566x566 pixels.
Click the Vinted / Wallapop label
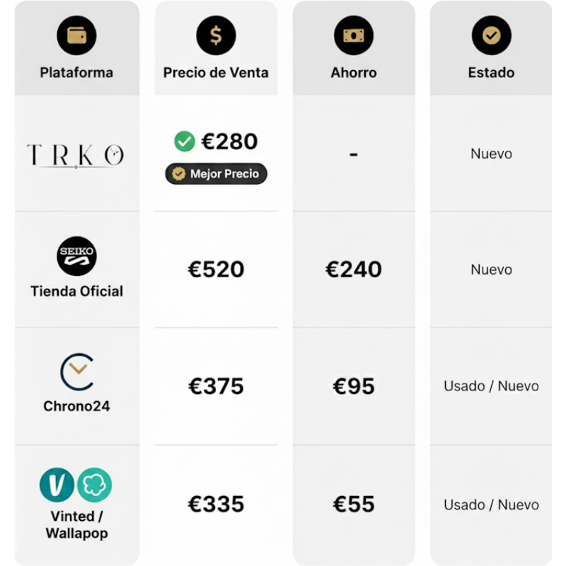pyautogui.click(x=76, y=524)
